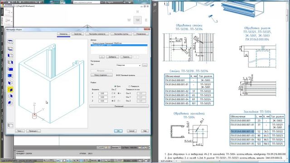The height and width of the screenshot is (163, 290).
Task: Select Z axis radio under Ось Z
Action: [x=112, y=101]
